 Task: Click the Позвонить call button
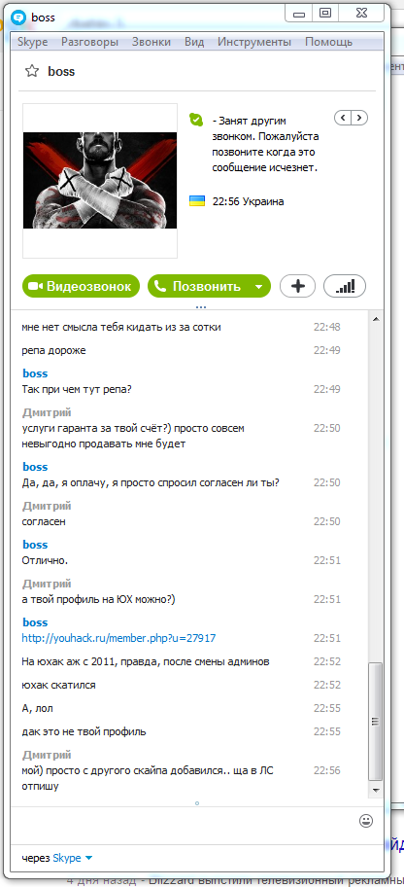[199, 286]
